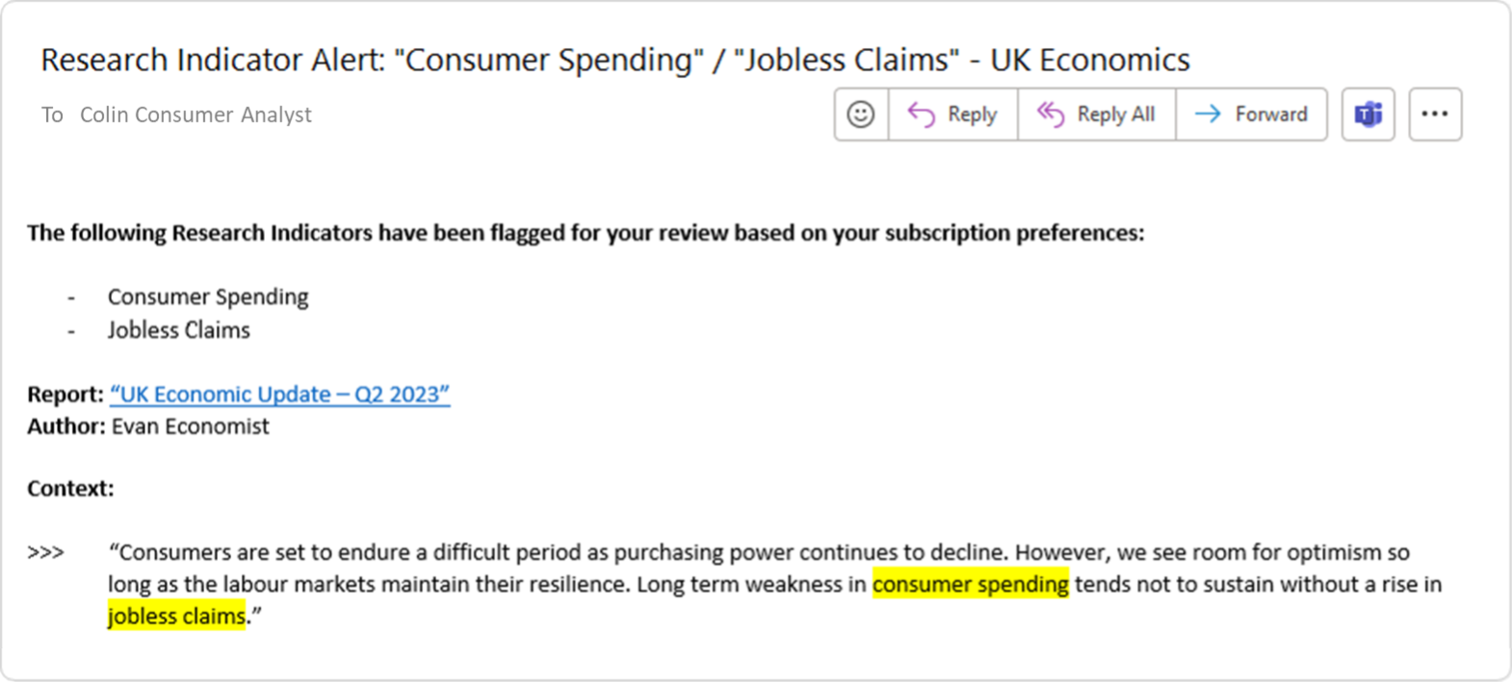Click the 'Context:' heading
The image size is (1512, 682).
(70, 489)
